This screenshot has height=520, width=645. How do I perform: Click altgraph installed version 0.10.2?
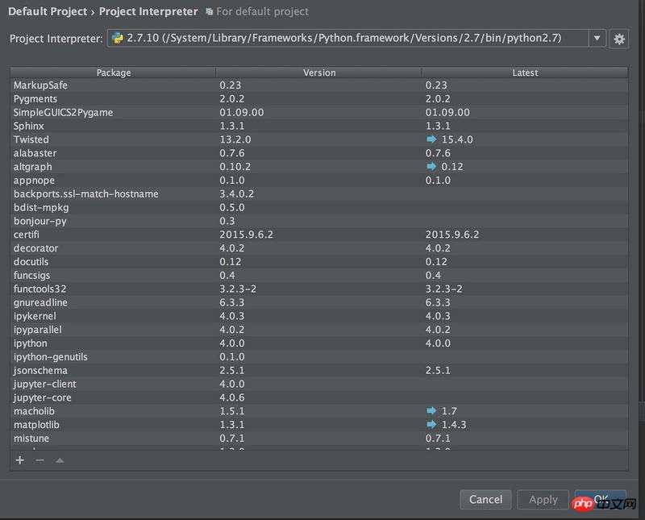point(235,167)
